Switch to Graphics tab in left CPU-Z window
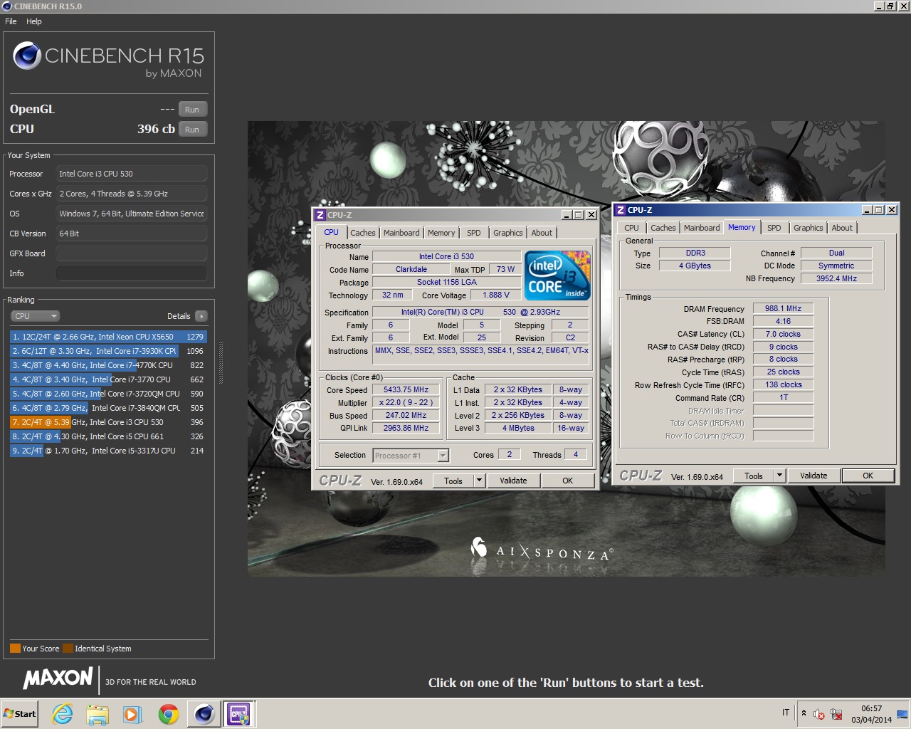Screen dimensions: 911x729 tap(508, 233)
